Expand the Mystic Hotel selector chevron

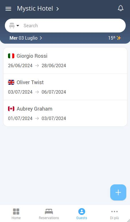coord(58,9)
